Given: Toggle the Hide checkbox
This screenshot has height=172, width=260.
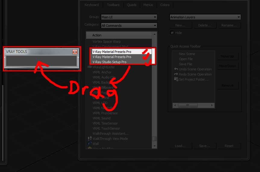Looking at the screenshot, I should click(172, 32).
